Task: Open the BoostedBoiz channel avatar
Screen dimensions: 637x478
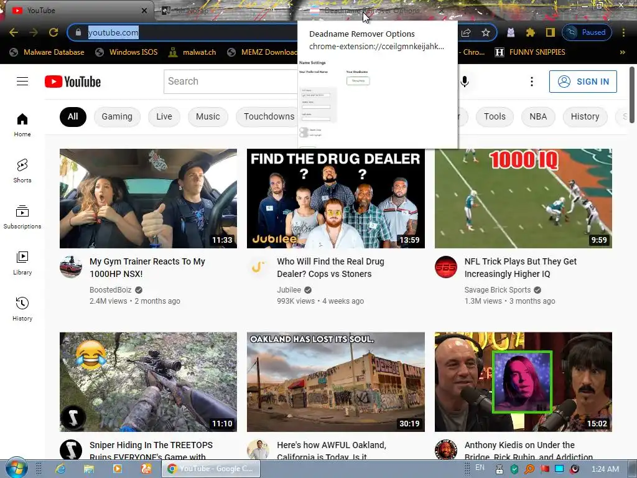Action: pyautogui.click(x=71, y=266)
